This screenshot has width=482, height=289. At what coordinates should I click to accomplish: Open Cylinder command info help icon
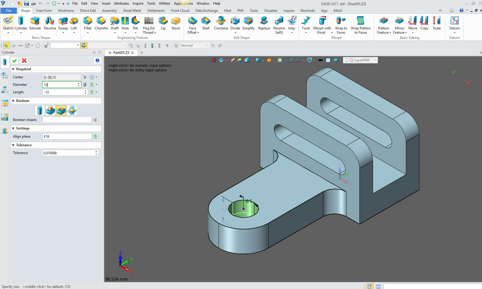pos(97,60)
